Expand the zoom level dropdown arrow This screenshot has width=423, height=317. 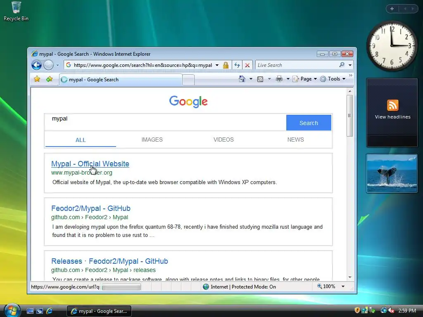(343, 286)
